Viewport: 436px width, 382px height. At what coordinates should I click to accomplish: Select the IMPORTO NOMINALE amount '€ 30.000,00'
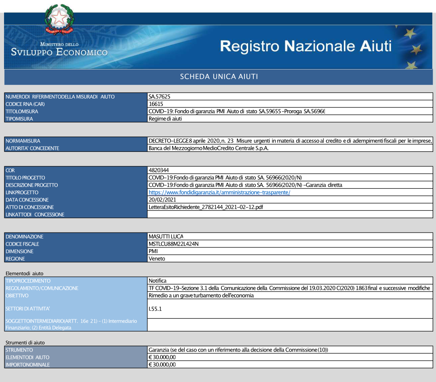coord(162,365)
